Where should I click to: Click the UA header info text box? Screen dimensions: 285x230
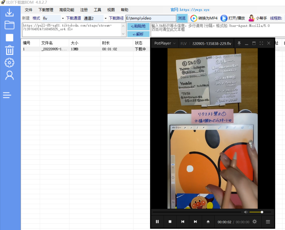218,30
